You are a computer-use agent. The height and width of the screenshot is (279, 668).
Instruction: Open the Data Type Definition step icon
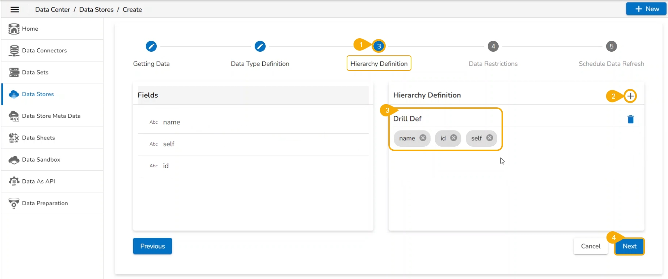click(x=260, y=46)
